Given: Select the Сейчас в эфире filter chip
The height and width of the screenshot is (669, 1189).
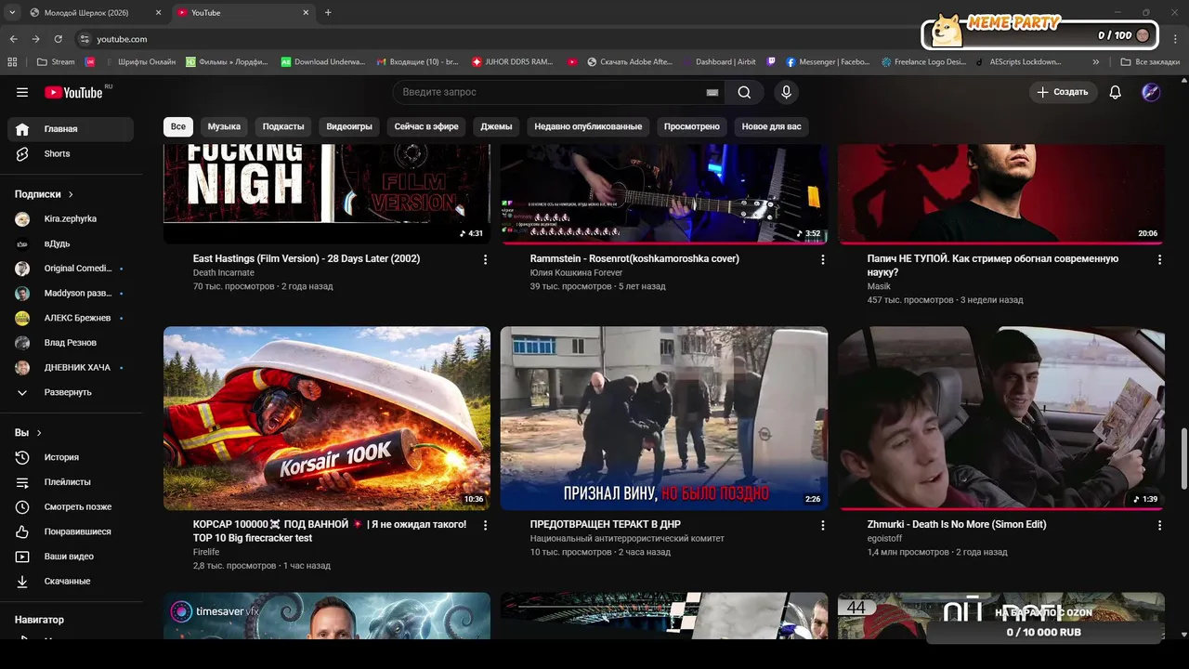Looking at the screenshot, I should [x=426, y=126].
